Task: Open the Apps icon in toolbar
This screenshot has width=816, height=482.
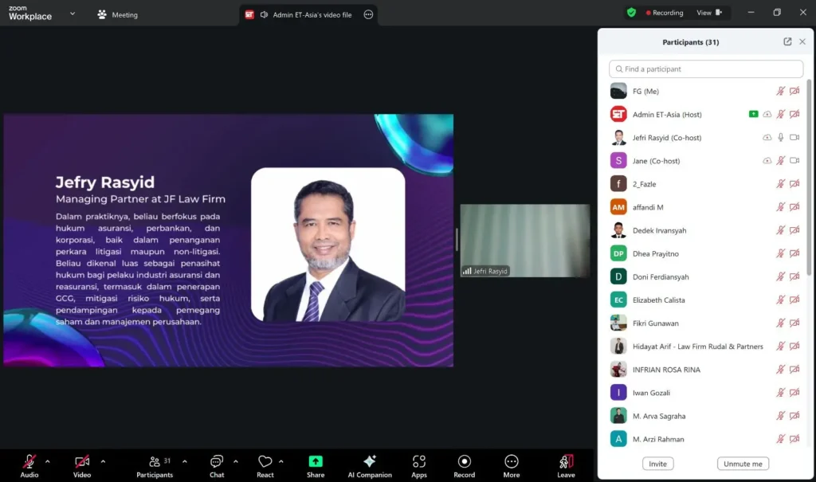Action: (419, 462)
